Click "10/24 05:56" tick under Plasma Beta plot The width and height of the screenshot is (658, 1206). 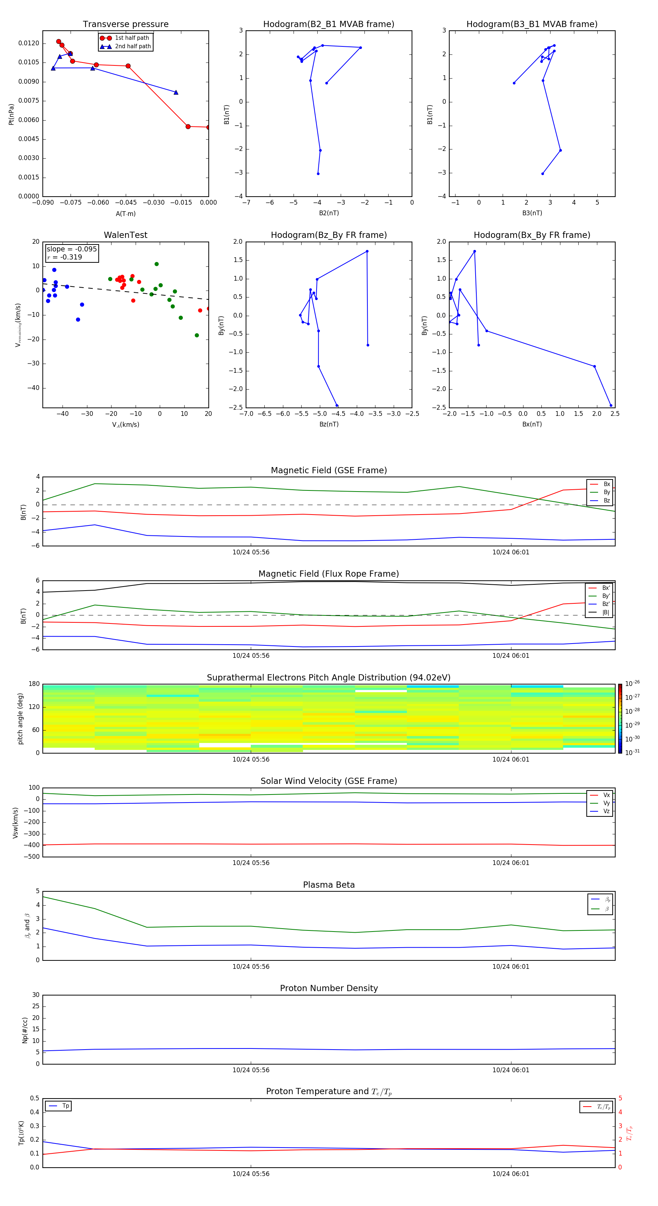point(251,967)
